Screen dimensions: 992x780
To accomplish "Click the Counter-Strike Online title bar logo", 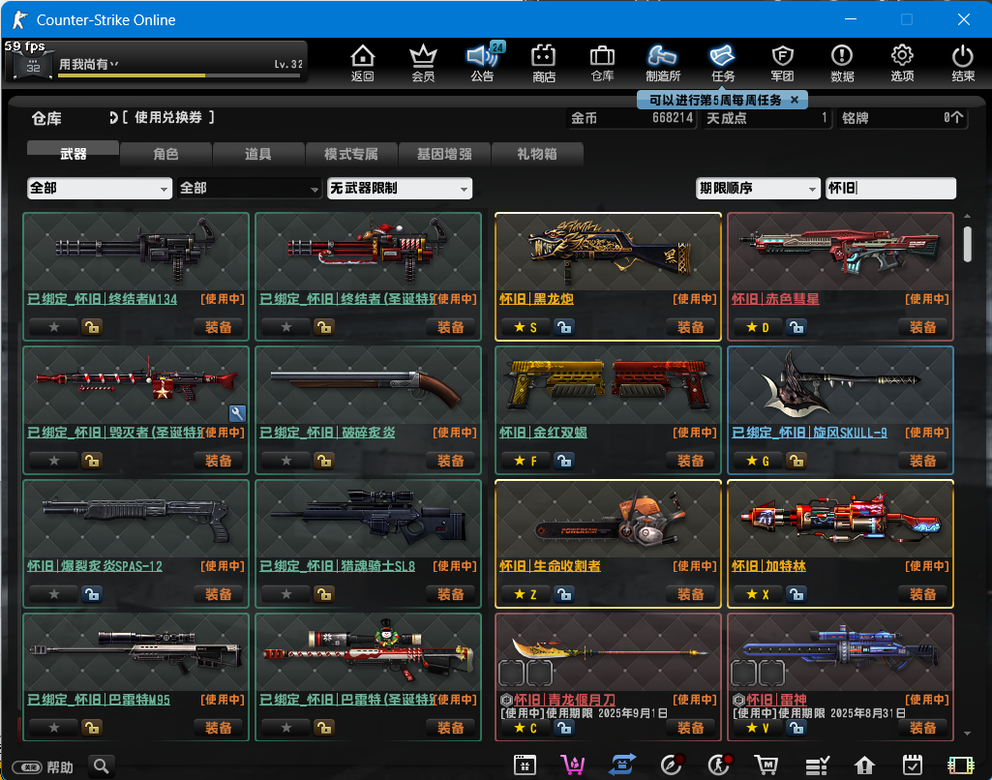I will 19,19.
